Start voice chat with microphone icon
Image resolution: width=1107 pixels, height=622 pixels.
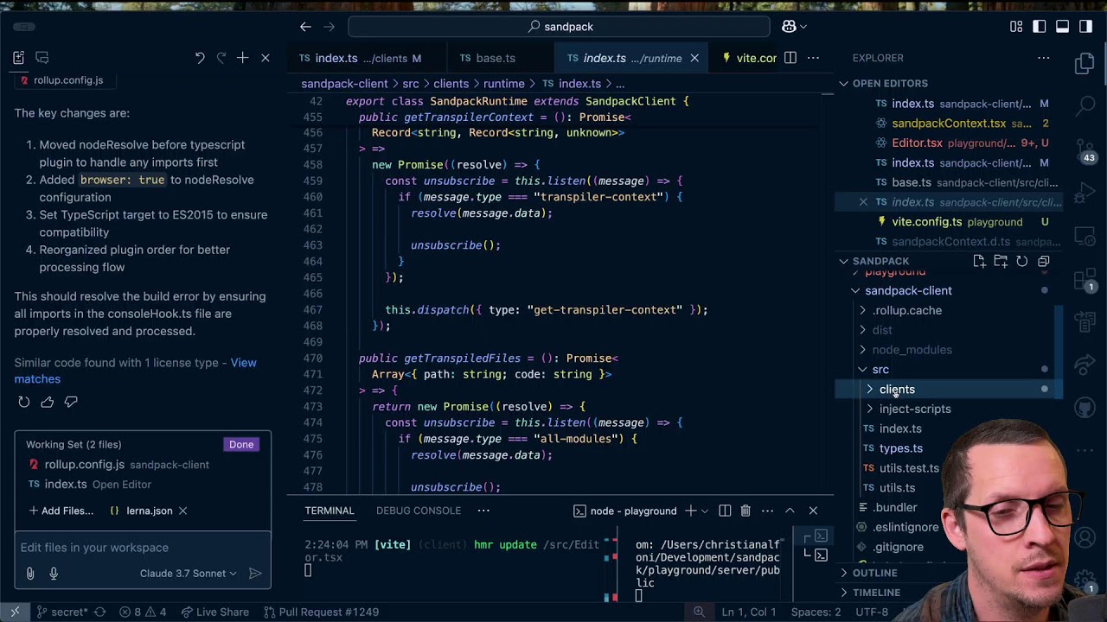(x=54, y=574)
